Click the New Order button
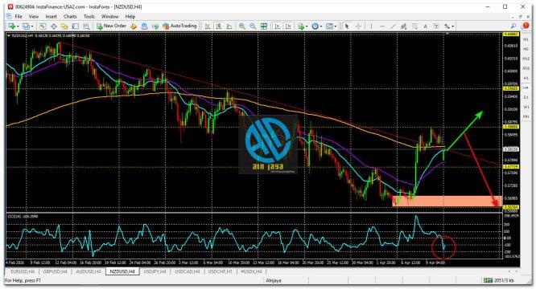Viewport: 536px width, 289px height. [x=111, y=26]
